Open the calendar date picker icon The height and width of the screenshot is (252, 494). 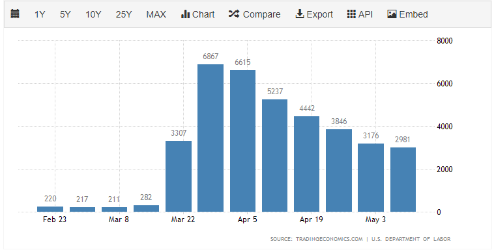[x=15, y=14]
